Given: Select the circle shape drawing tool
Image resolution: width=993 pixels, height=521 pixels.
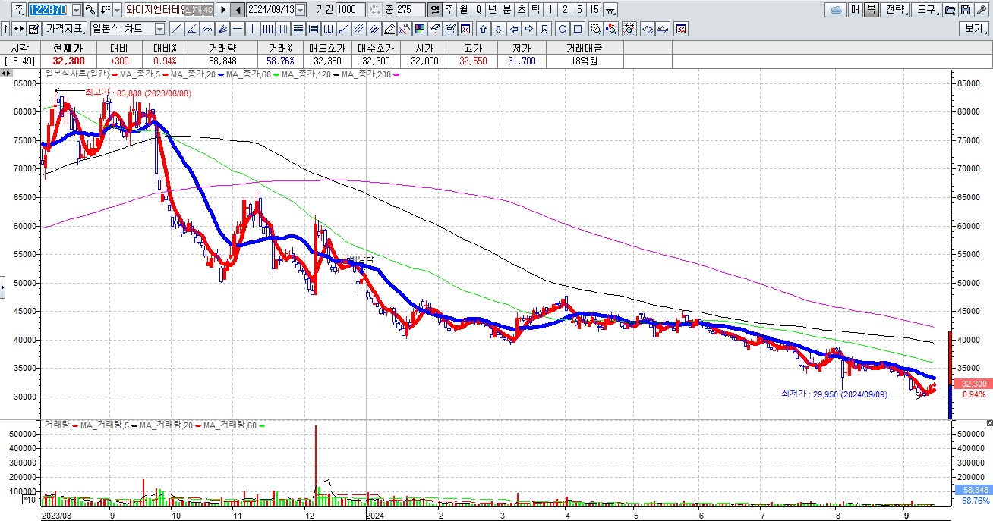Looking at the screenshot, I should 563,28.
